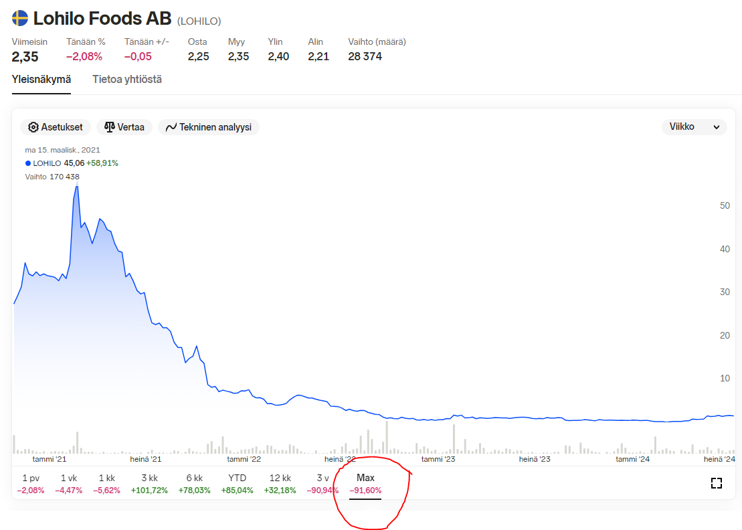Click the last price 2,35 under Viimeisin
Viewport: 742px width, 530px height.
click(25, 57)
